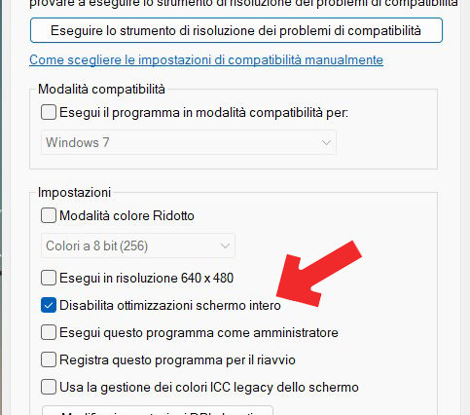Open the 'Windows 7' compatibility dropdown

[x=189, y=142]
